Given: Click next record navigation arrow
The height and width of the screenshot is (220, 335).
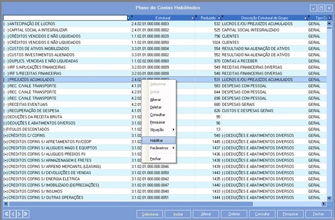Looking at the screenshot, I should (20, 214).
